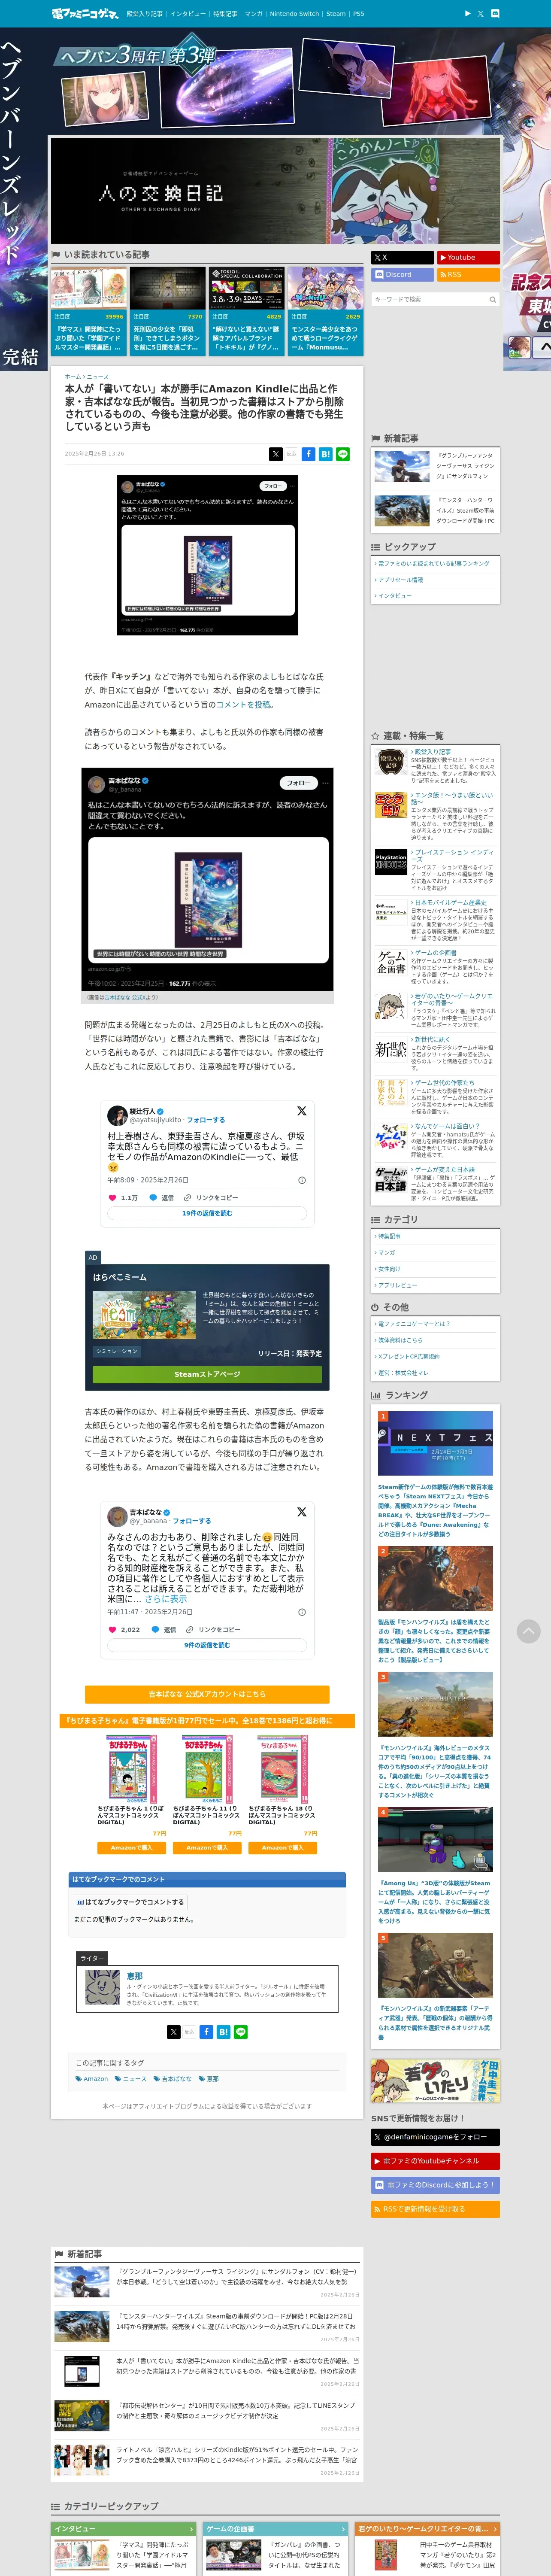551x2576 pixels.
Task: Like the 綾辻行人 tweet heart icon
Action: click(x=112, y=1197)
